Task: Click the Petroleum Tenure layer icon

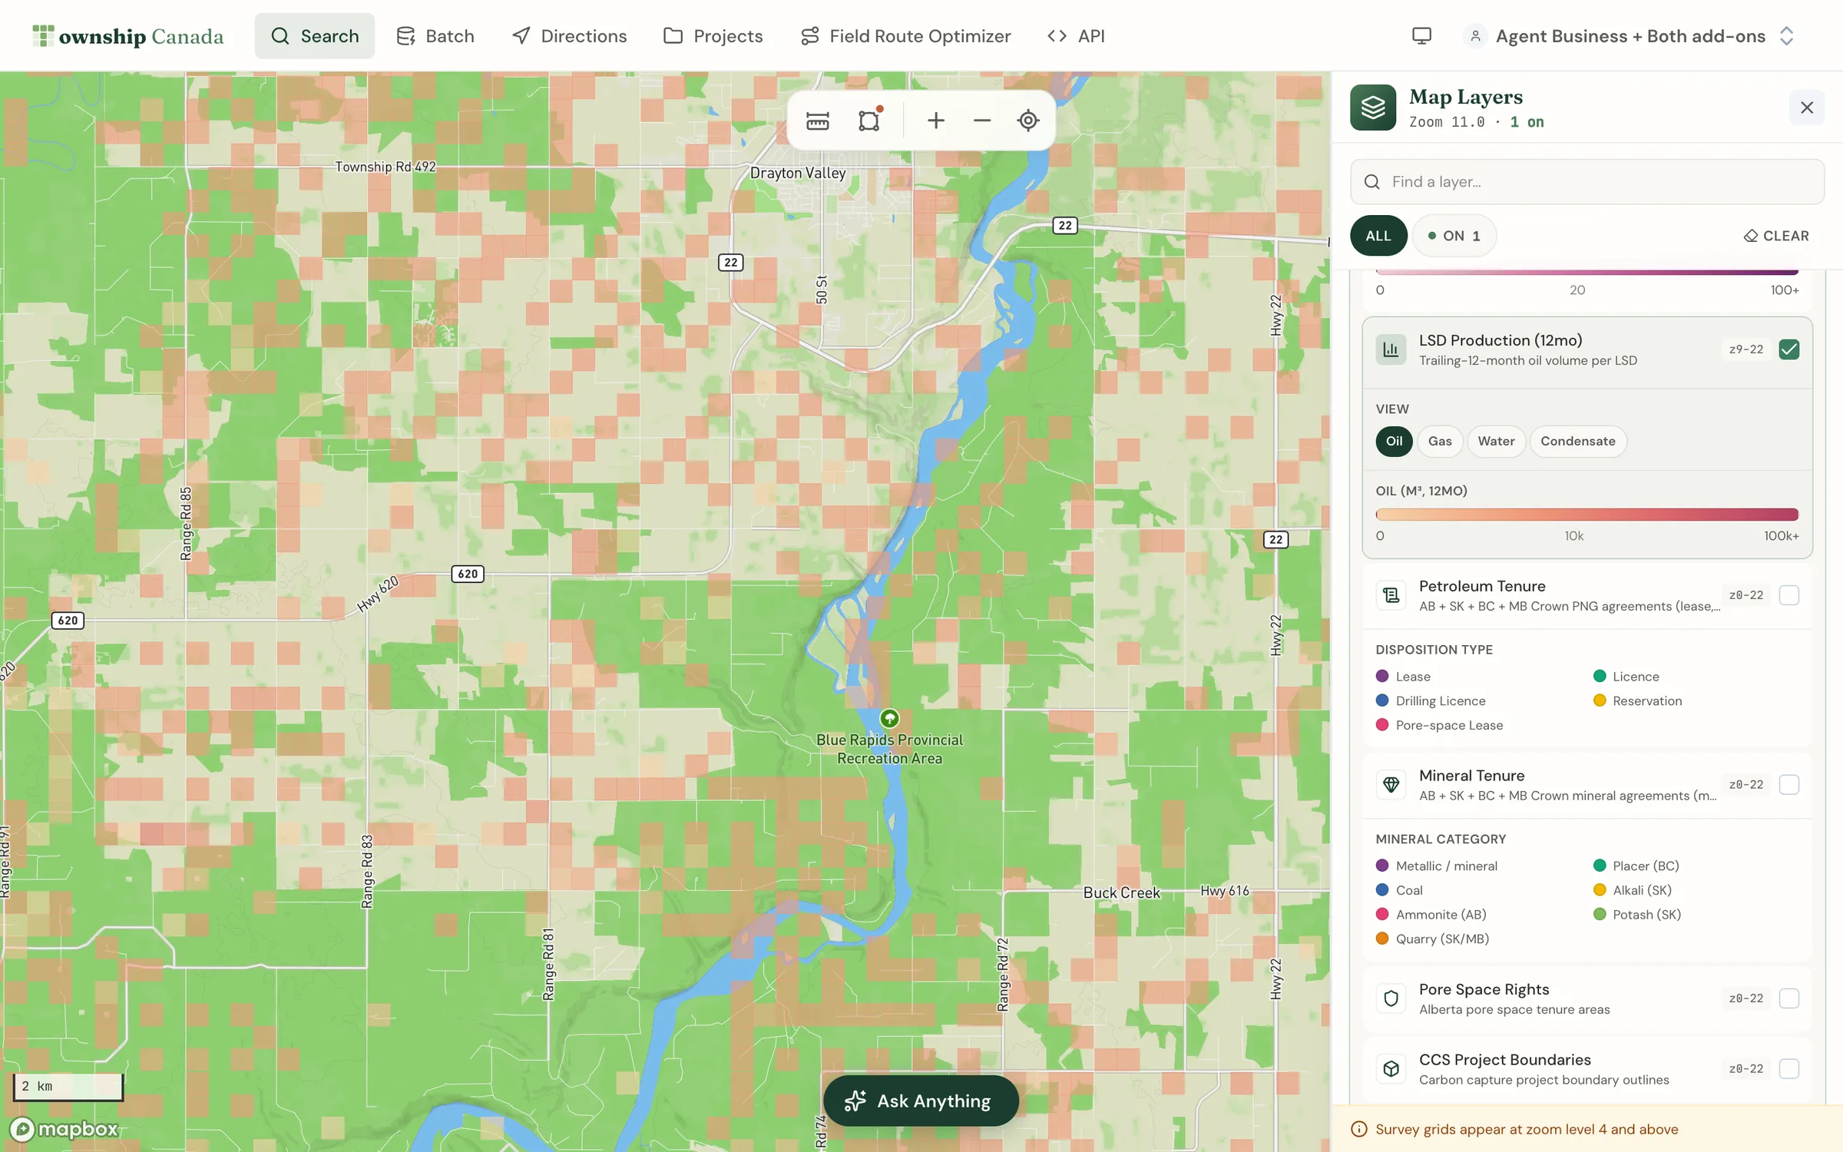Action: click(1391, 595)
